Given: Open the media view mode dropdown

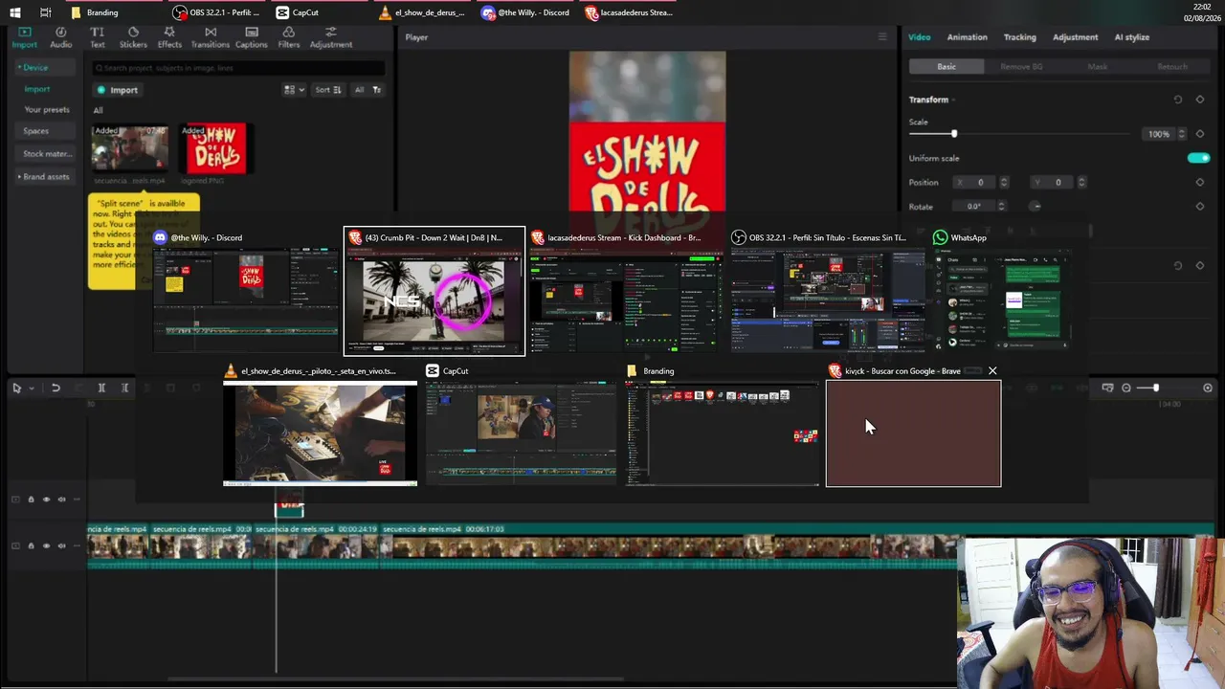Looking at the screenshot, I should [x=294, y=90].
